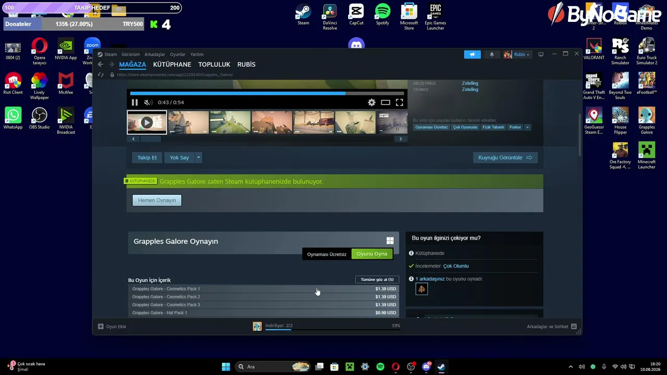667x375 pixels.
Task: Open the CapCut desktop shortcut
Action: click(x=356, y=15)
